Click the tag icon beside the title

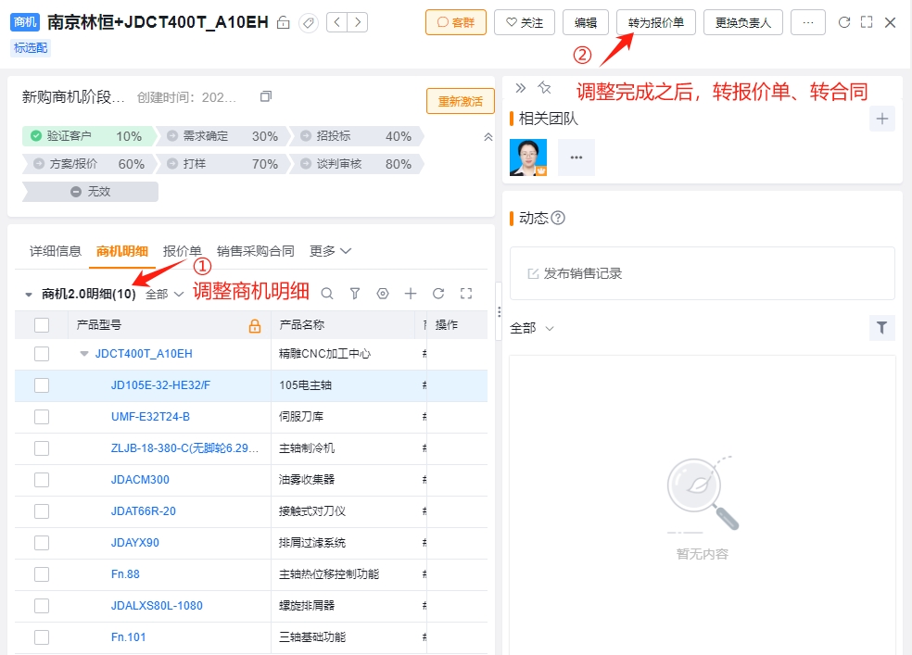(x=309, y=22)
